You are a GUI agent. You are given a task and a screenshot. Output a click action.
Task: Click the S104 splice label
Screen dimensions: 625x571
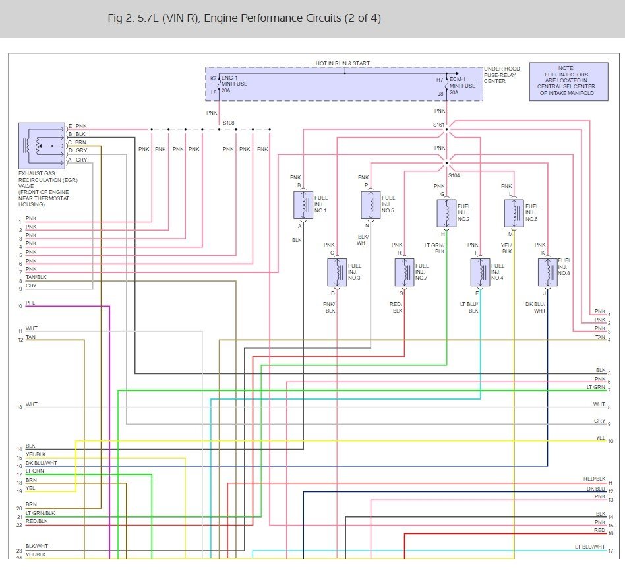coord(454,175)
